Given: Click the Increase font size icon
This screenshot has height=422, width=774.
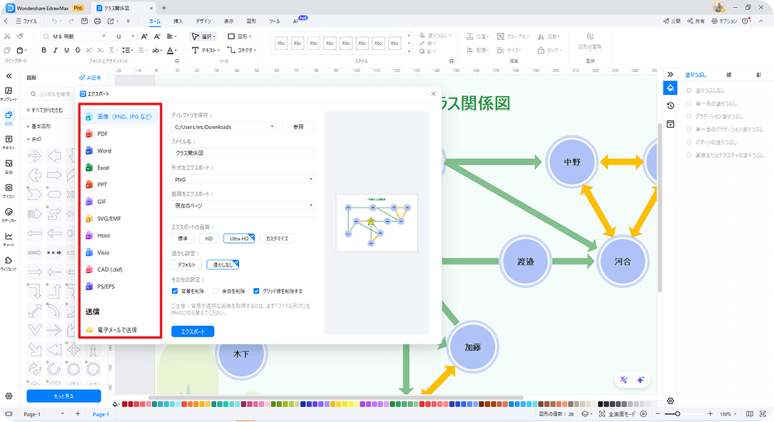Looking at the screenshot, I should (x=144, y=36).
